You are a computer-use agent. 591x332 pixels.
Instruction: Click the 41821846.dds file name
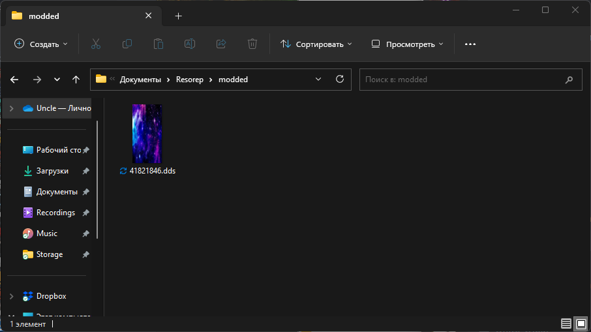[x=153, y=171]
